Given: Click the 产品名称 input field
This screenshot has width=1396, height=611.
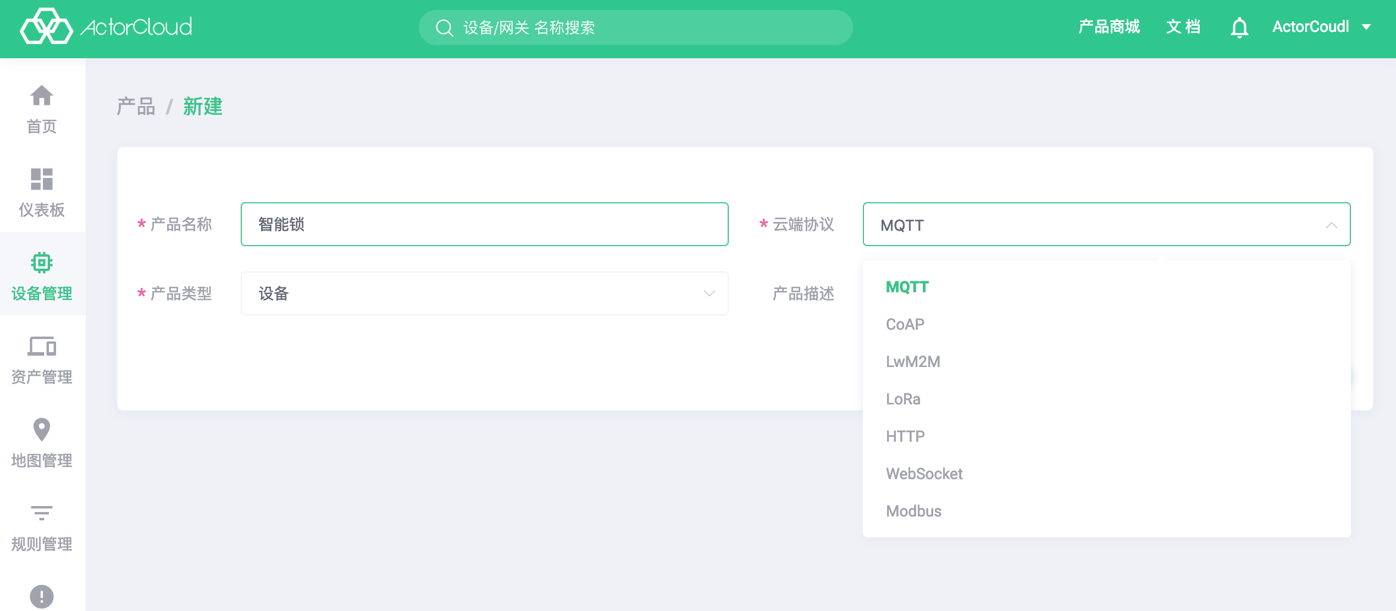Looking at the screenshot, I should coord(485,224).
